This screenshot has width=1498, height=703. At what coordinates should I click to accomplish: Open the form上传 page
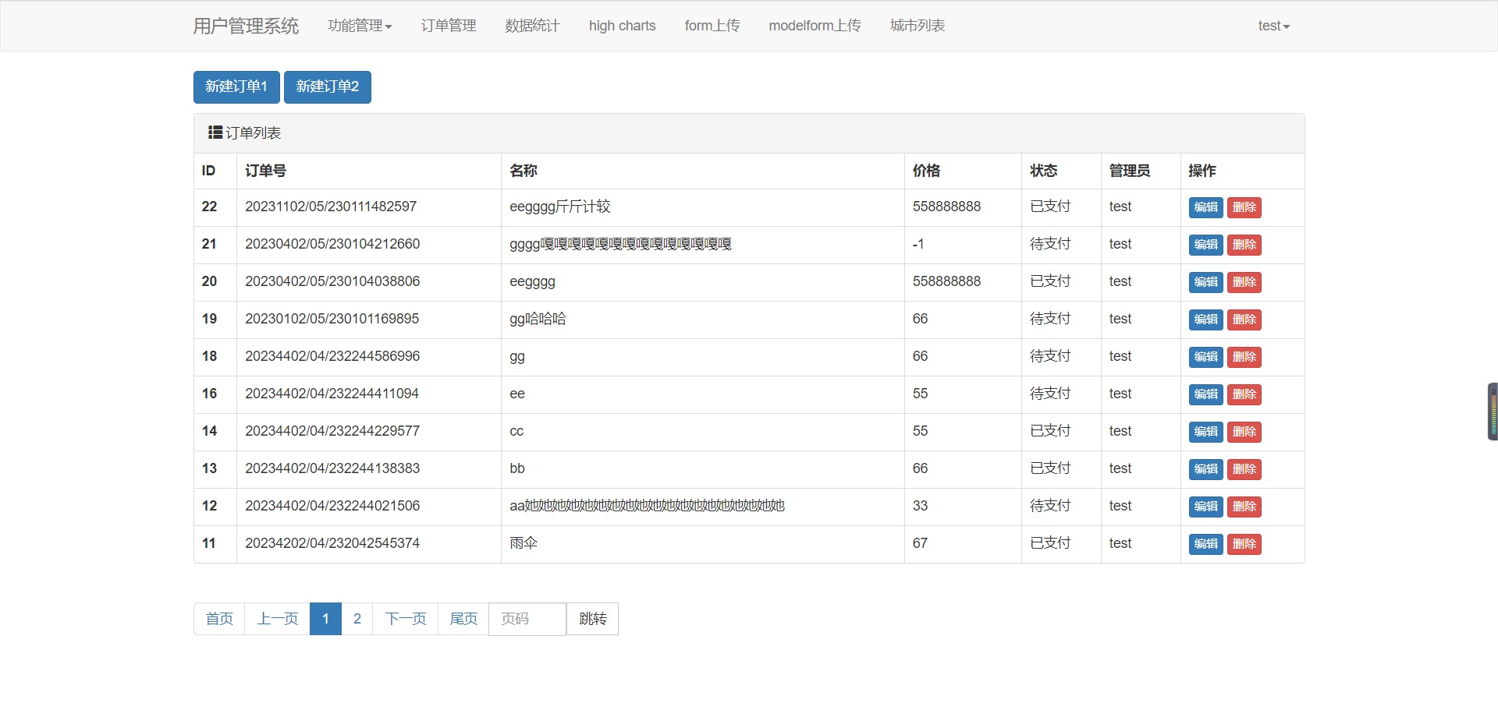click(x=711, y=26)
